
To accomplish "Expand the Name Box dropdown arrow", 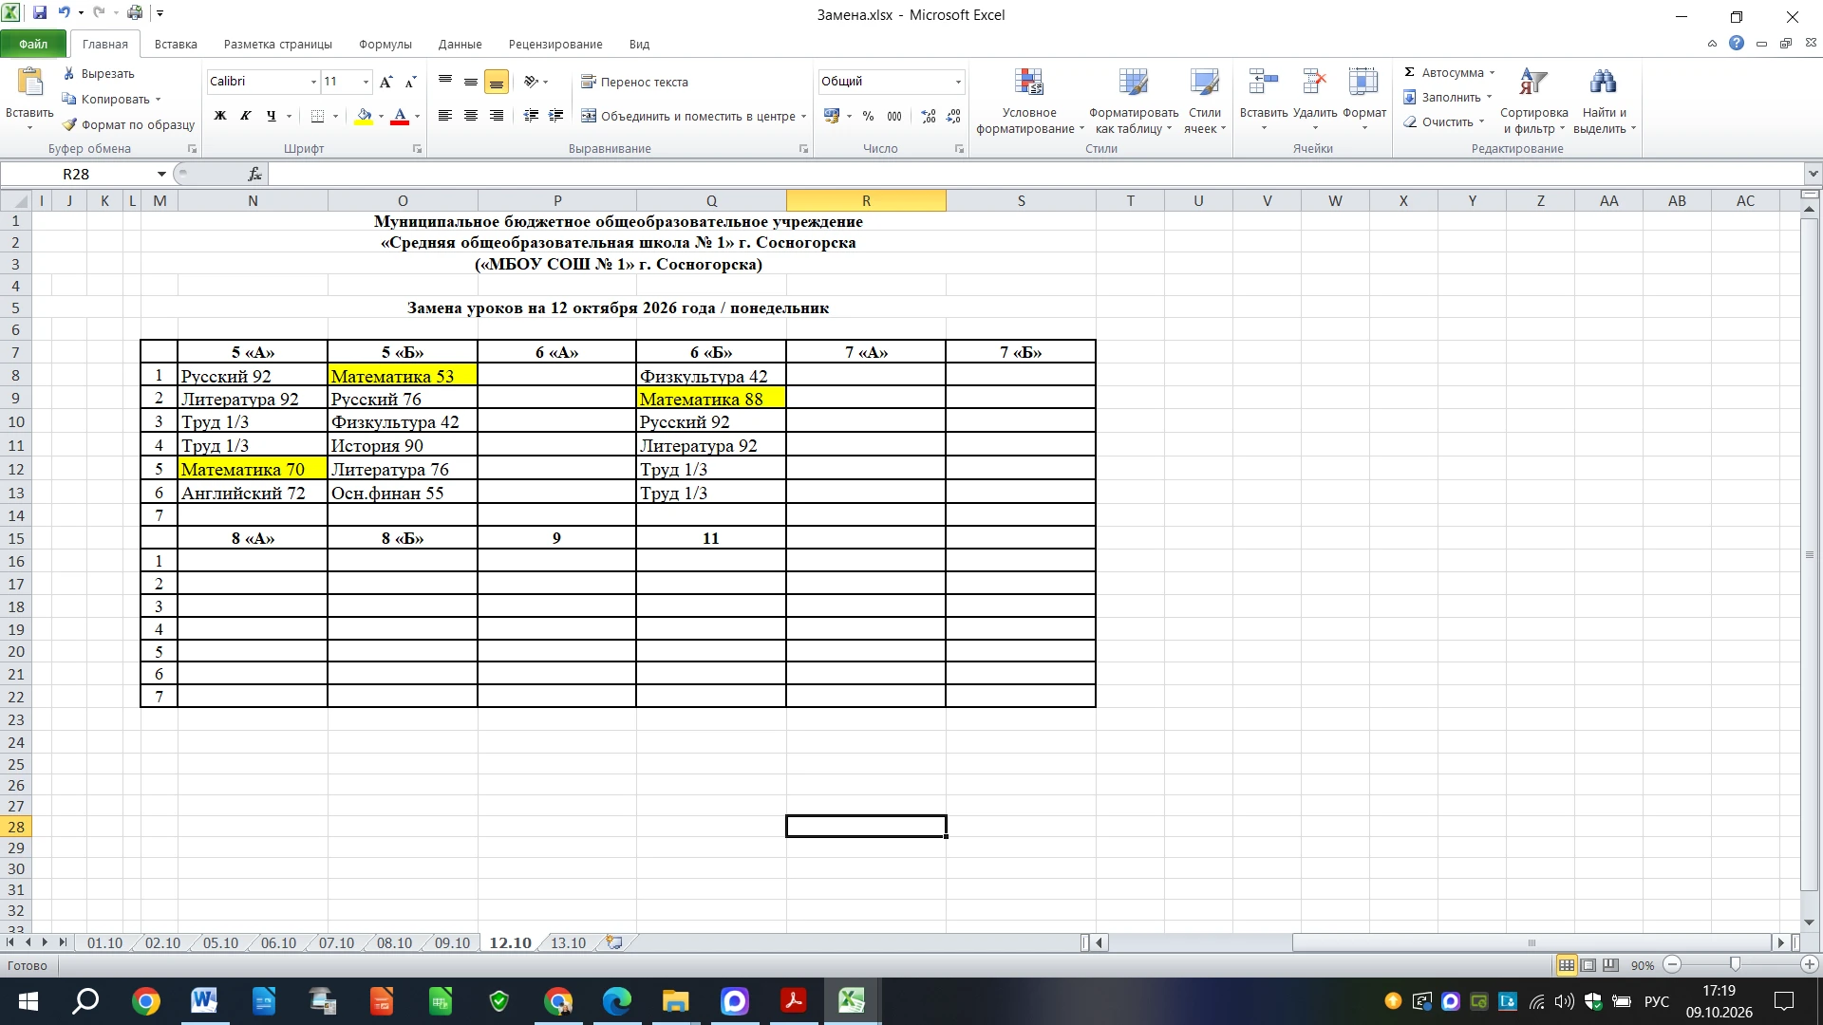I will (x=161, y=174).
